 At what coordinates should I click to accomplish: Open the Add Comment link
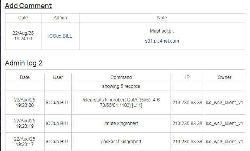coord(28,6)
